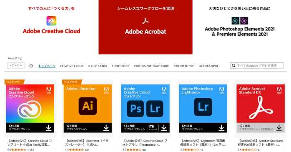The width and height of the screenshot is (291, 152).
Task: Click Adobe logo on Creative Cloud Complete image
Action: click(x=49, y=90)
